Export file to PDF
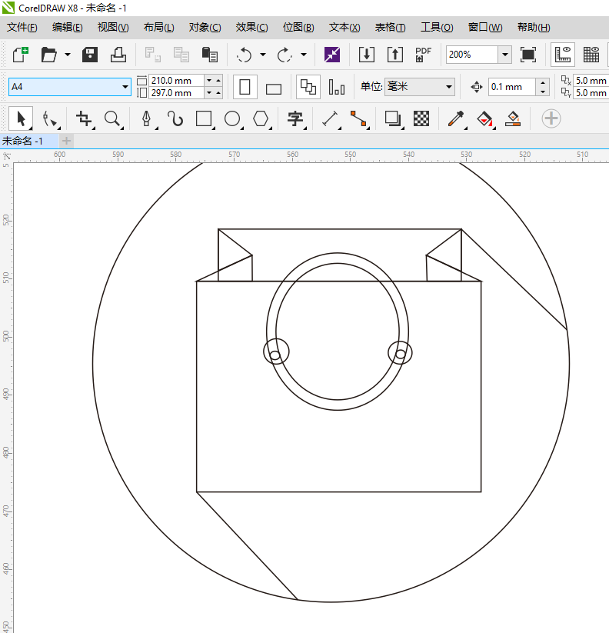Image resolution: width=609 pixels, height=633 pixels. [423, 55]
